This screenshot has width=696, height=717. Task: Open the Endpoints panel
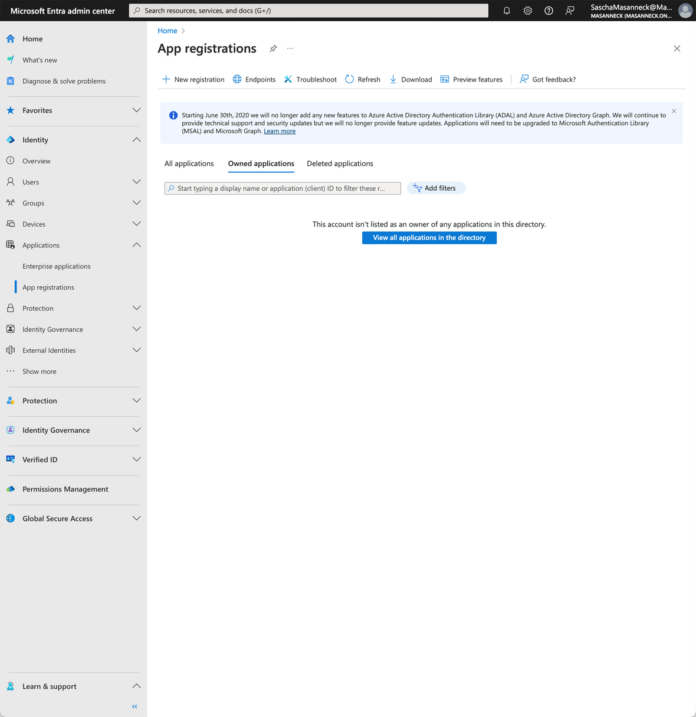coord(254,79)
